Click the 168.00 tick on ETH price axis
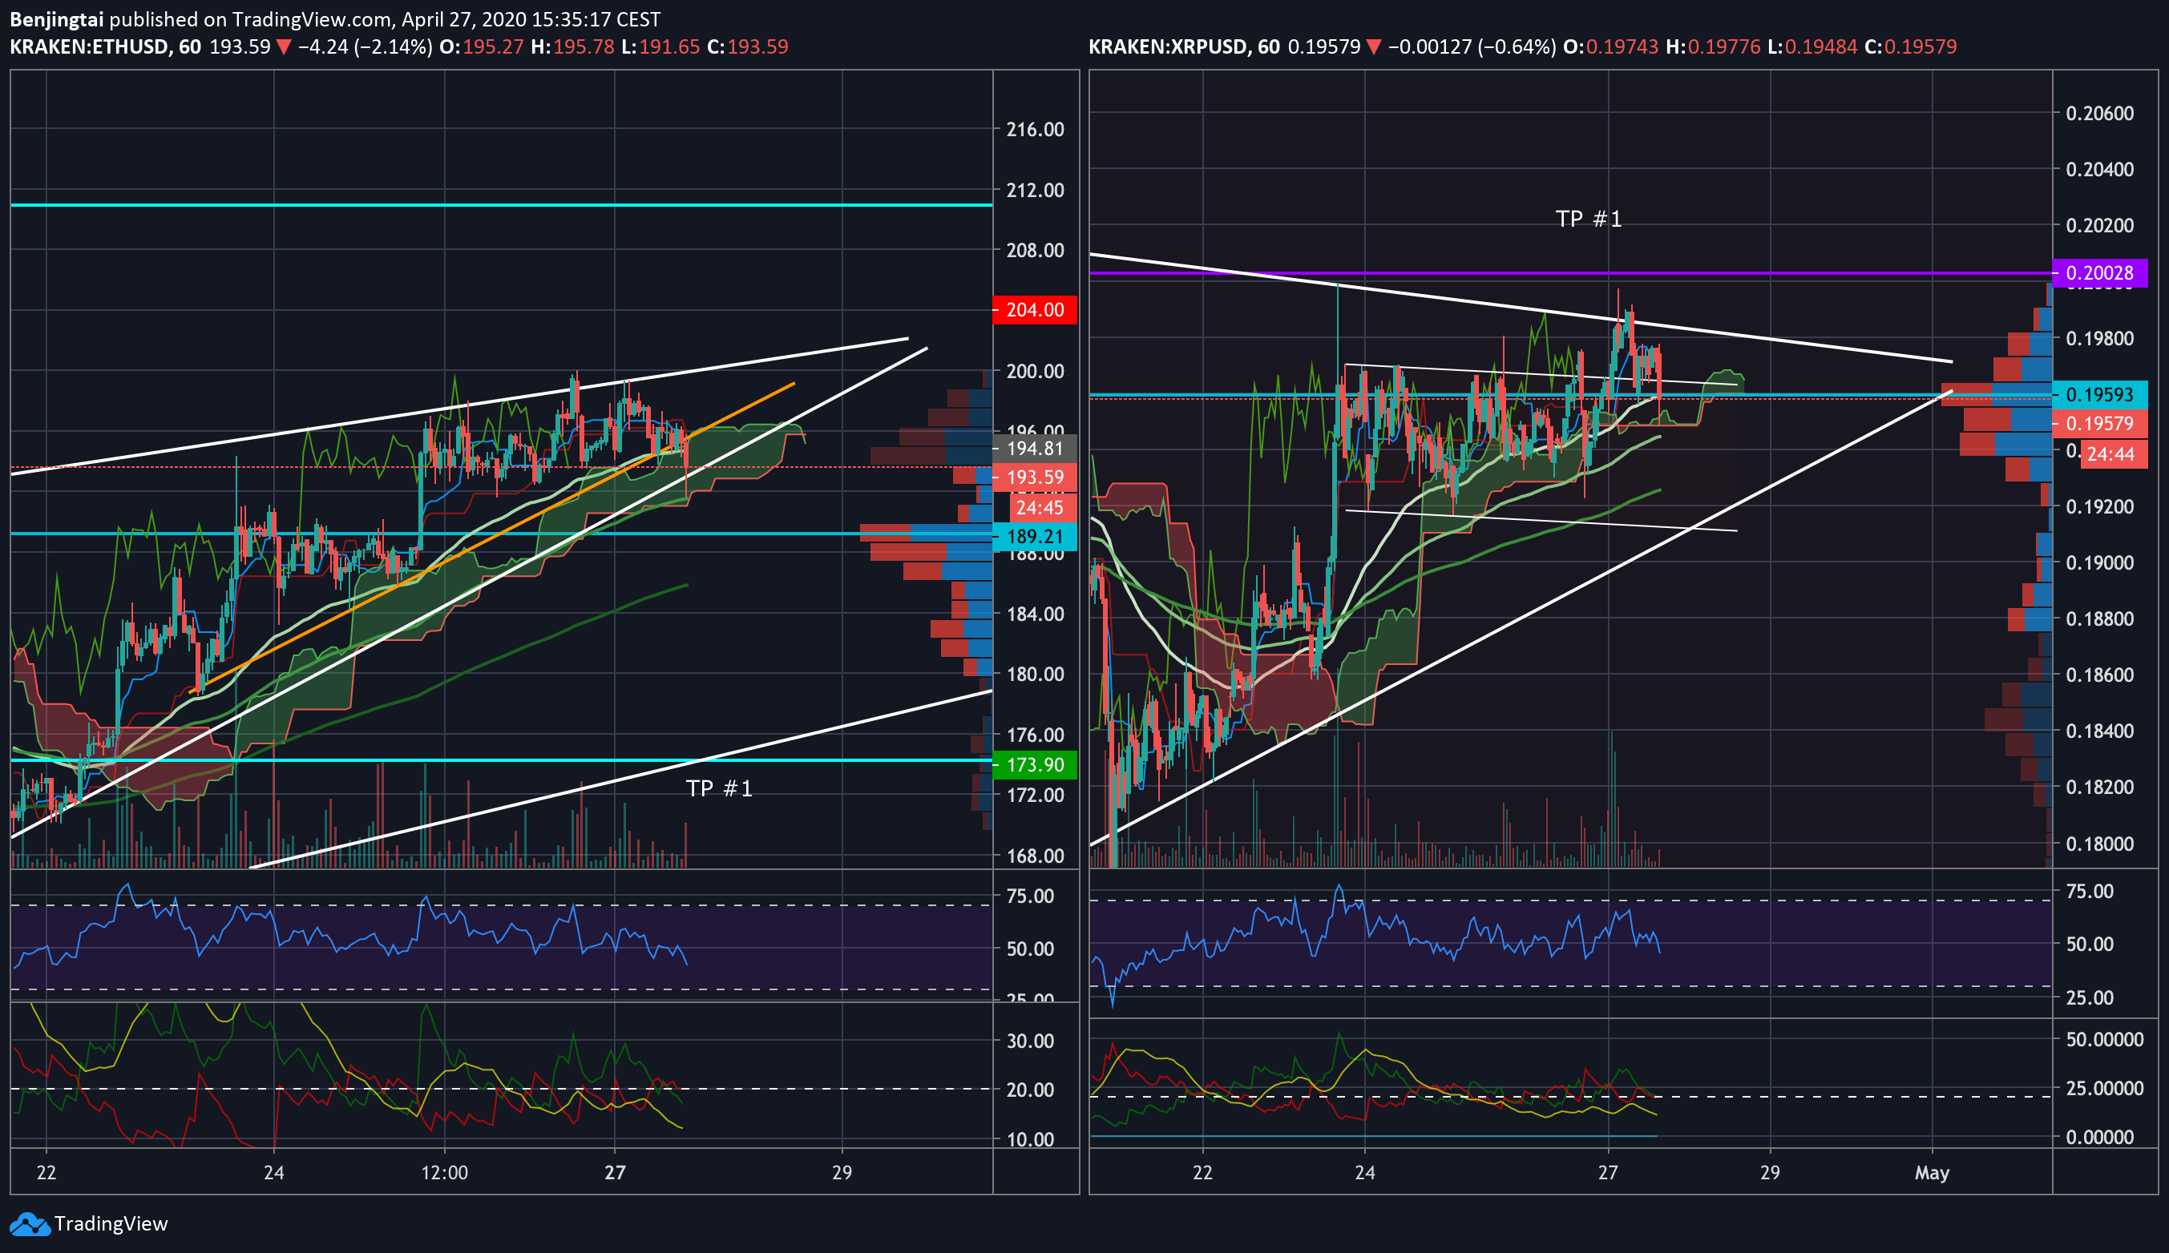Screen dimensions: 2169x1253 coord(1035,856)
